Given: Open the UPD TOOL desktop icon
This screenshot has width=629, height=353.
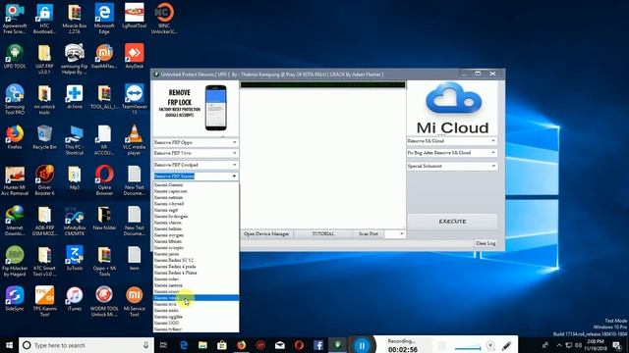Looking at the screenshot, I should [15, 56].
